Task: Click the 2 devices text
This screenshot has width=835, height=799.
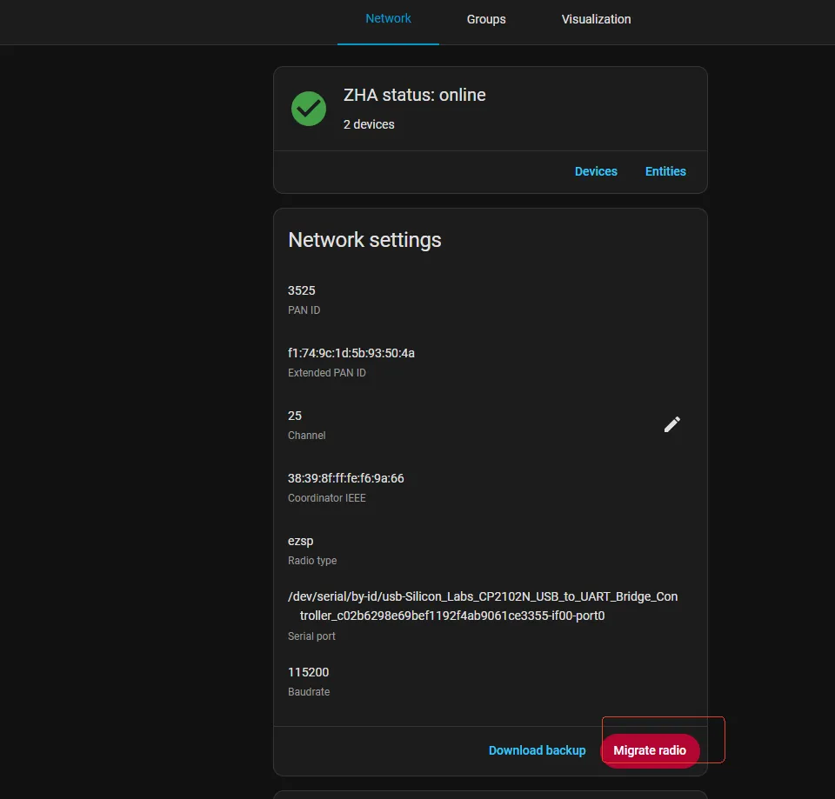Action: tap(369, 124)
